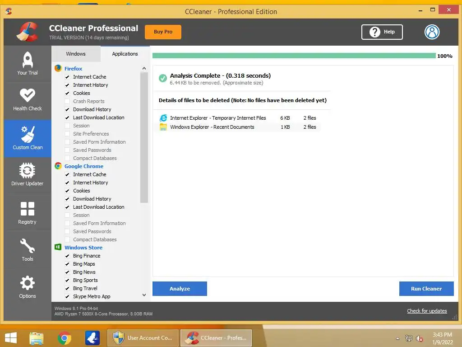Click the Firefox section header

[74, 69]
